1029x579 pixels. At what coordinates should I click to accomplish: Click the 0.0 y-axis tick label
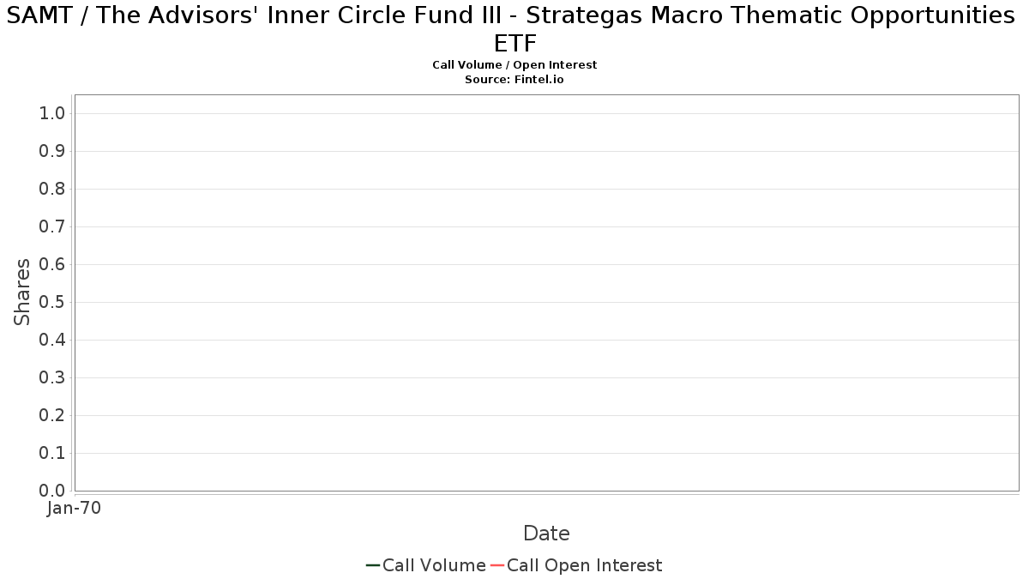[x=52, y=491]
